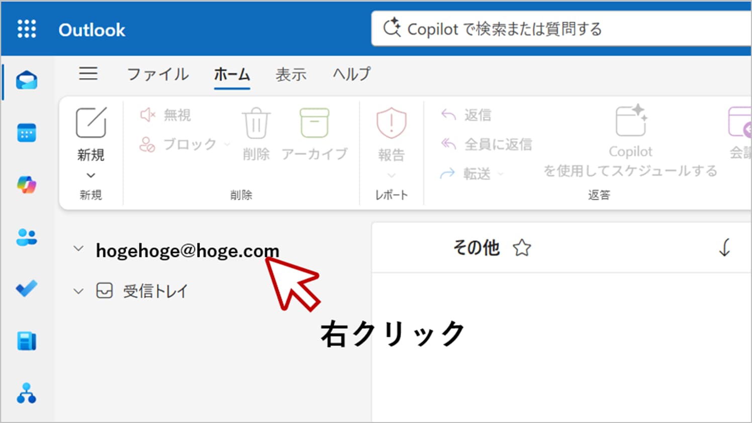Expand the 新規 new-item dropdown arrow
Viewport: 752px width, 423px height.
(91, 175)
